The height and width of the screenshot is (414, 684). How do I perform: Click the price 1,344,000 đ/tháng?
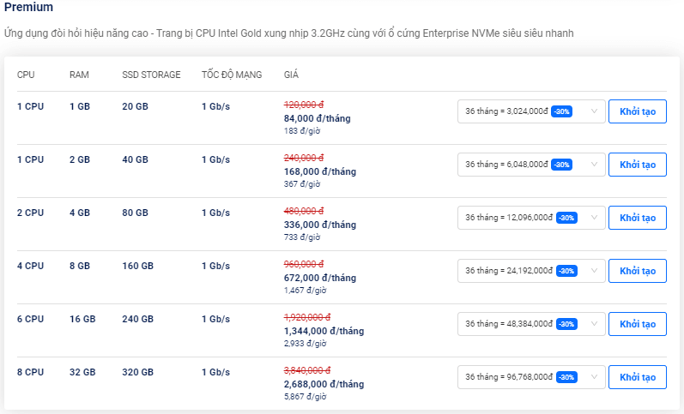coord(324,331)
